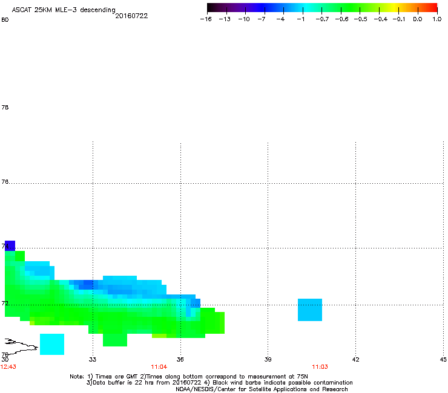Screen dimensions: 448x393
Task: Click the 76 latitude axis label
Action: click(x=5, y=181)
